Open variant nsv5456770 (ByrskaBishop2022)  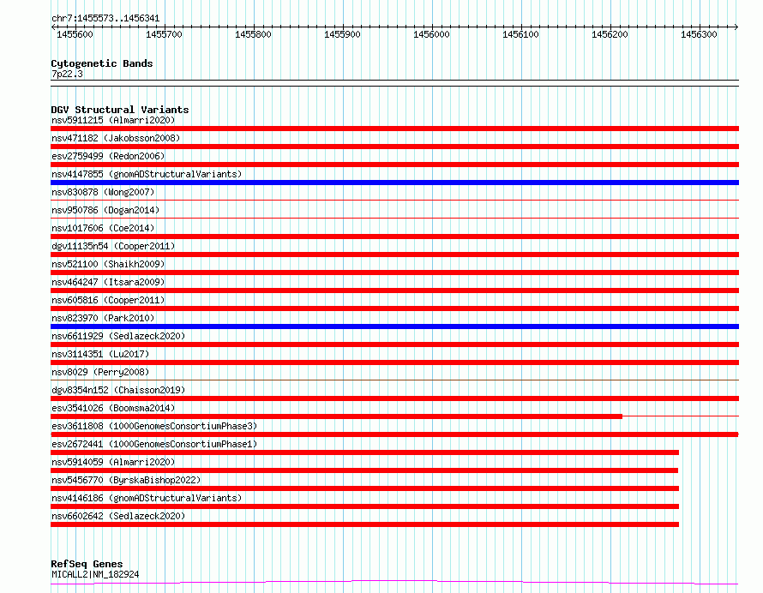126,480
